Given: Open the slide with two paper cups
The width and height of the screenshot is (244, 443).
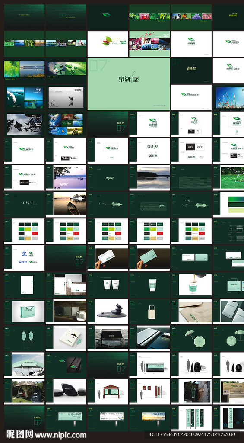Looking at the screenshot, I should click(108, 284).
